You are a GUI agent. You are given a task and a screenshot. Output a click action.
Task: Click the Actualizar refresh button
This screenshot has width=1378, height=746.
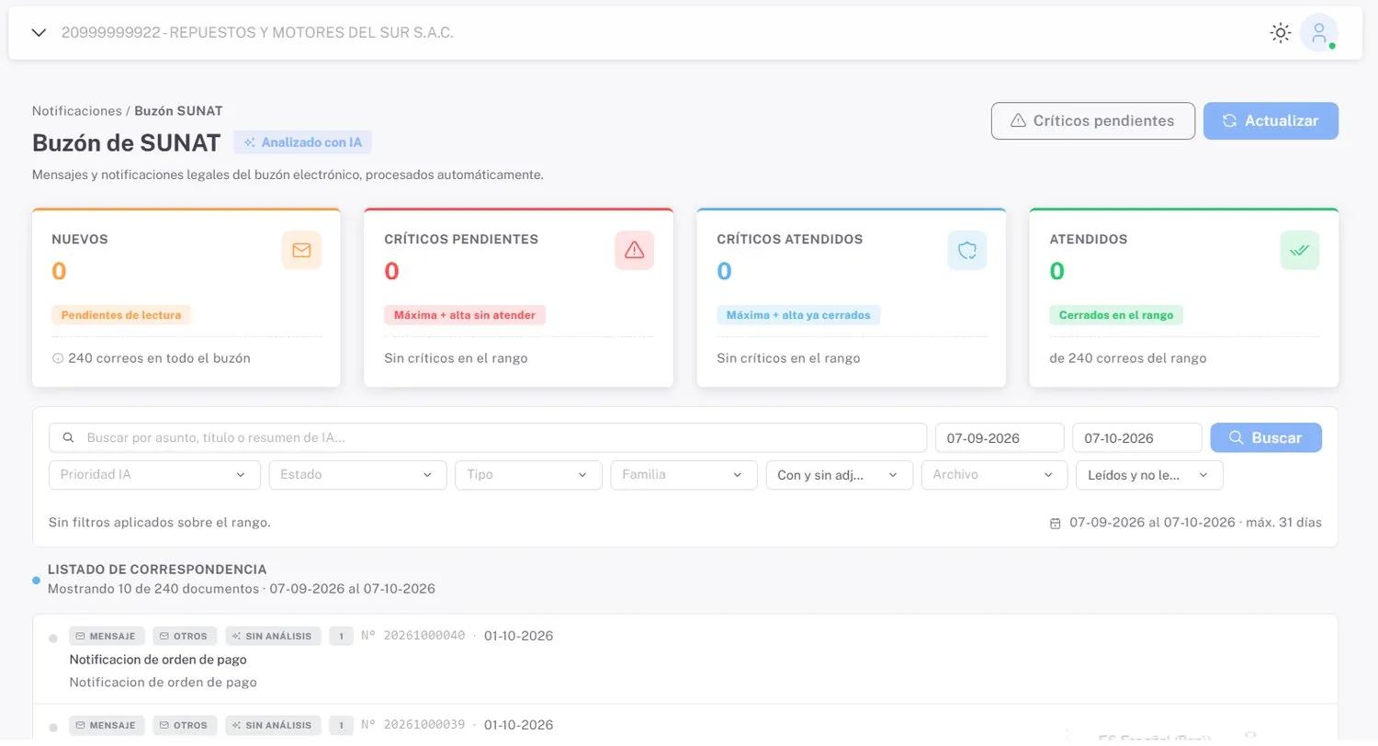click(1271, 120)
